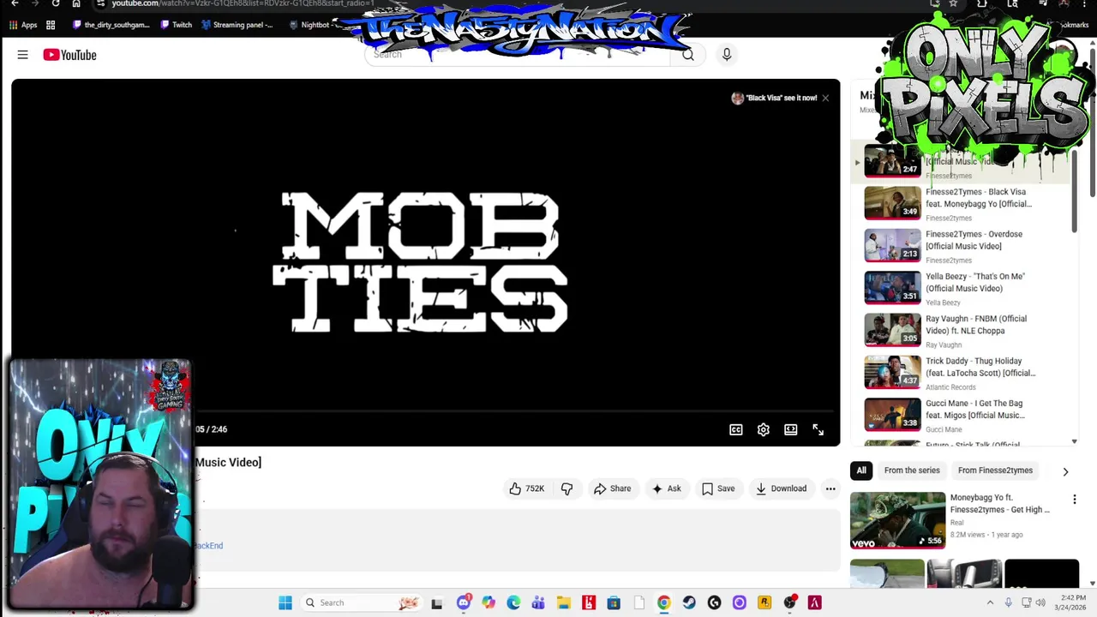Screen dimensions: 1097x617
Task: Save the video to a playlist
Action: 717,488
